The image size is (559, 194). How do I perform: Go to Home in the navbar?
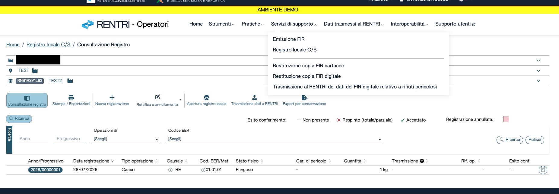click(x=196, y=24)
